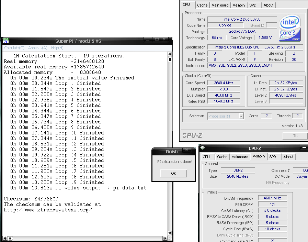This screenshot has height=242, width=308.
Task: Click the Cycle Time (tRAS) value 18 clocks
Action: 272,229
